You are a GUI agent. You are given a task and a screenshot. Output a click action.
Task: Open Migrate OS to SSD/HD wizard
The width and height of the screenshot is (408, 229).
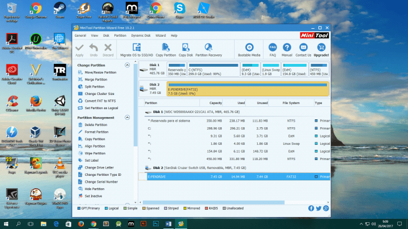[x=137, y=50]
